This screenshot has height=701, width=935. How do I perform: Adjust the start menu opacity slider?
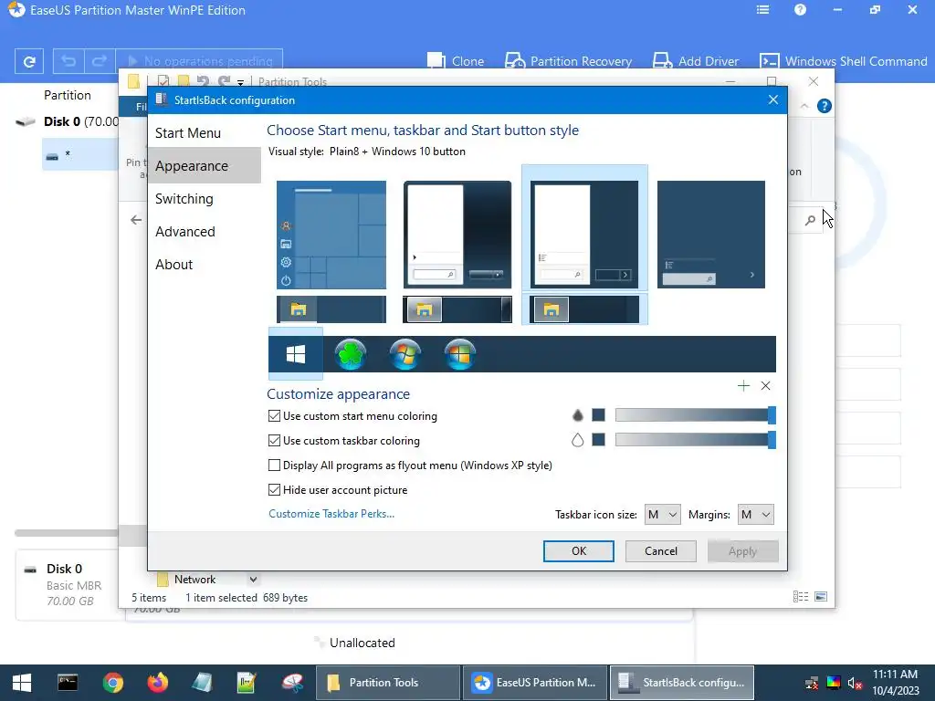695,415
